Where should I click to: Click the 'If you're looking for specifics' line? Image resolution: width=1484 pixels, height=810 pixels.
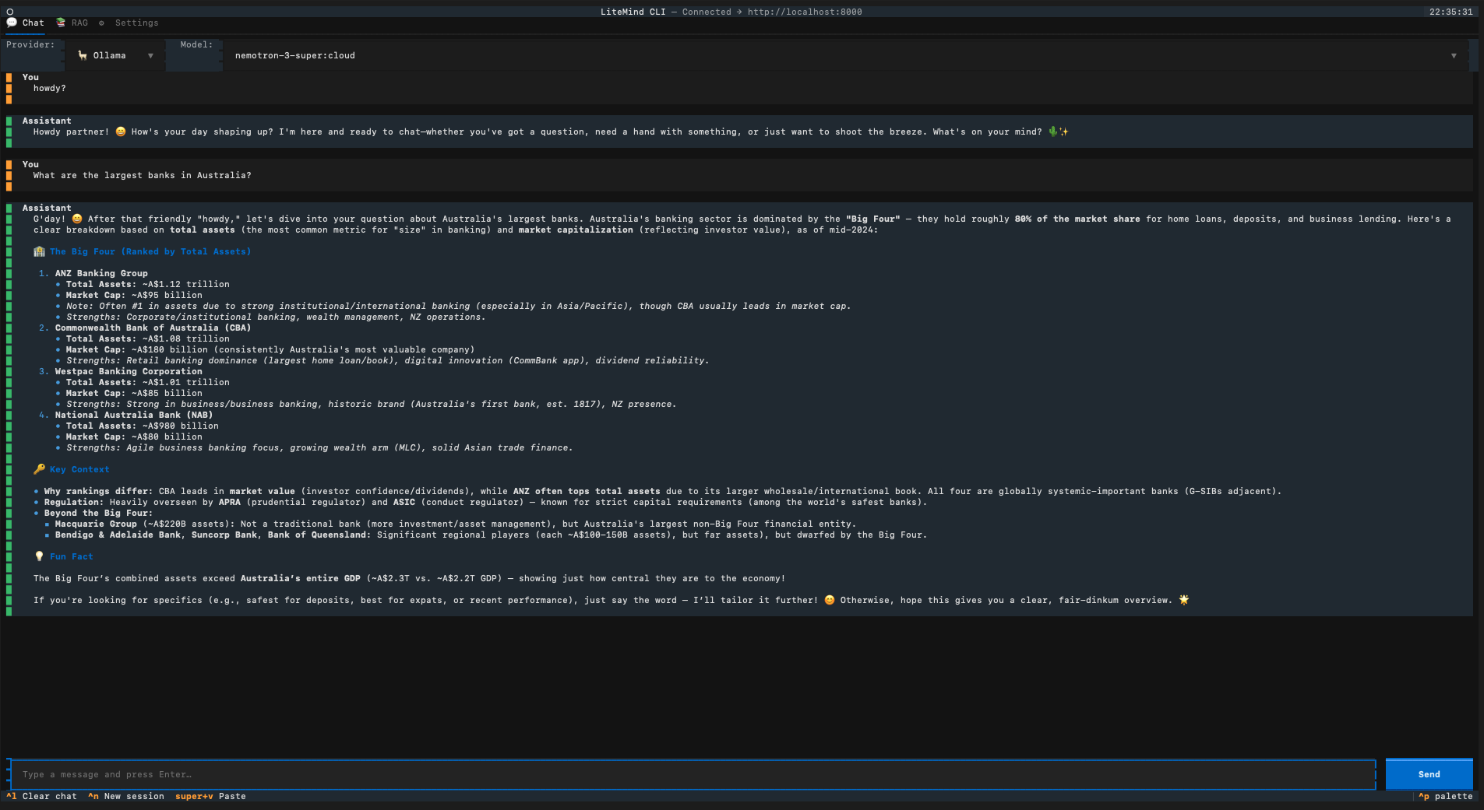(611, 601)
